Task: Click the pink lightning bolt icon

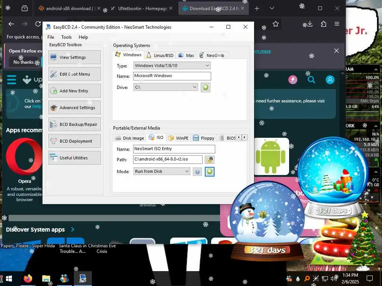Action: pyautogui.click(x=293, y=80)
